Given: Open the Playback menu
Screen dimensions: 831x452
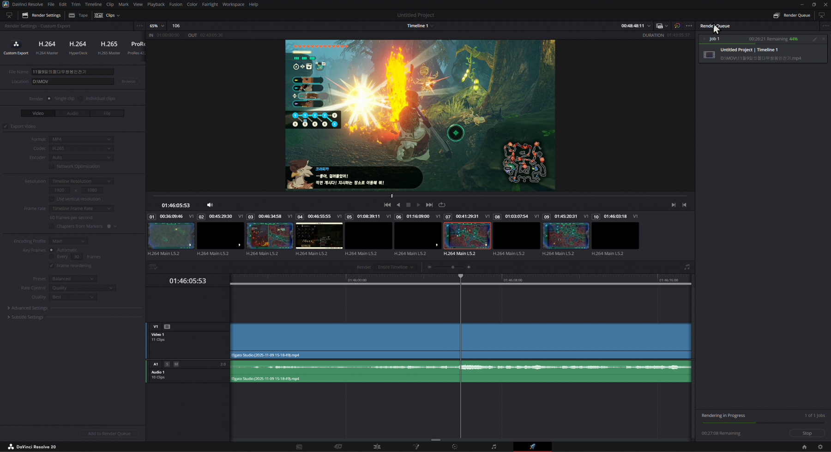Looking at the screenshot, I should [x=156, y=4].
